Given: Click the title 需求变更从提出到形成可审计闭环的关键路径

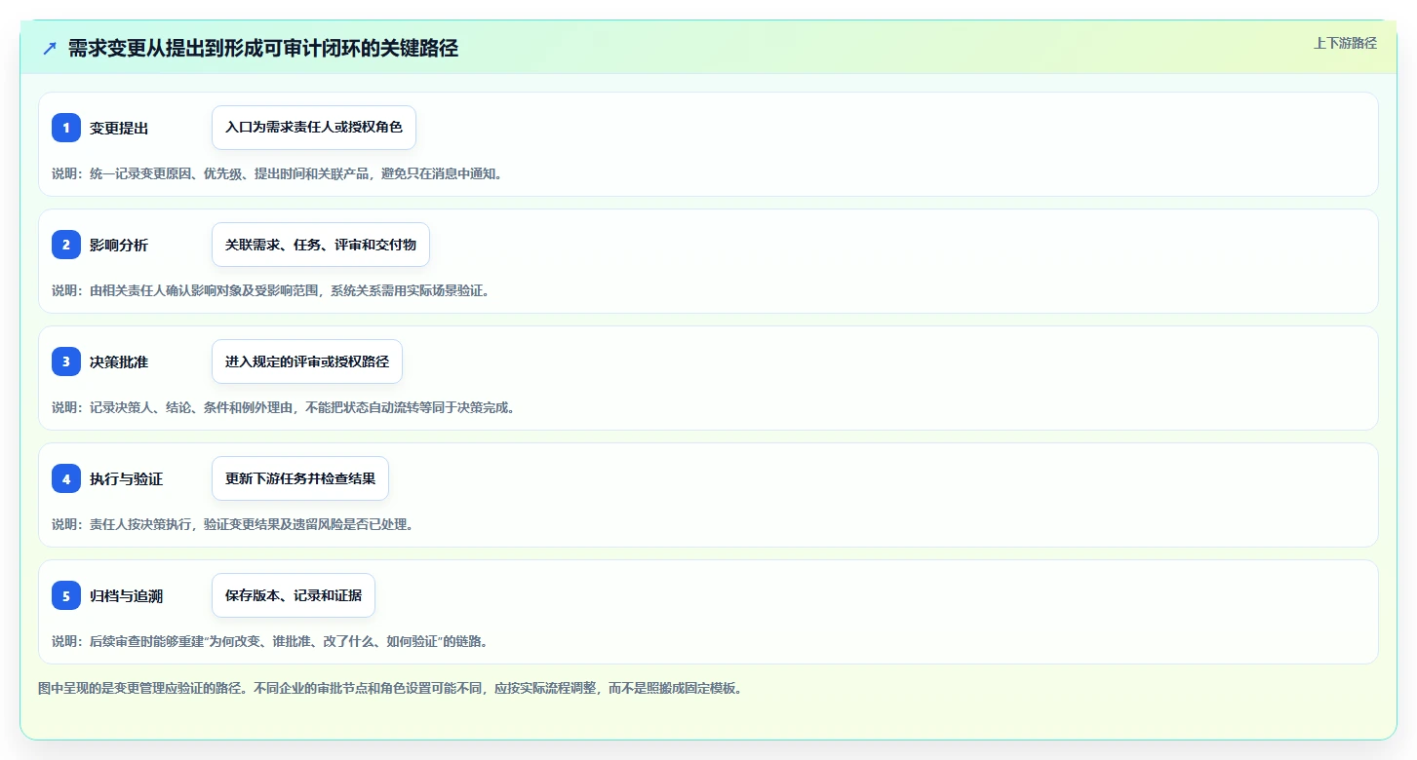Looking at the screenshot, I should point(262,48).
